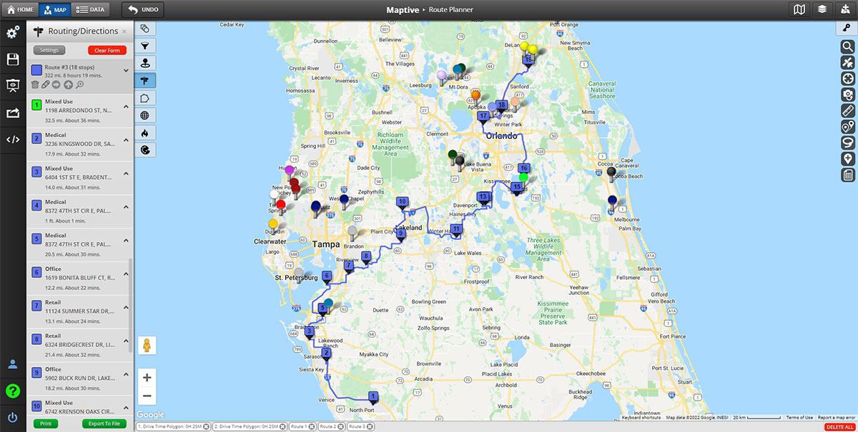This screenshot has width=858, height=432.
Task: Click the distance ruler measurement tool
Action: (x=848, y=111)
